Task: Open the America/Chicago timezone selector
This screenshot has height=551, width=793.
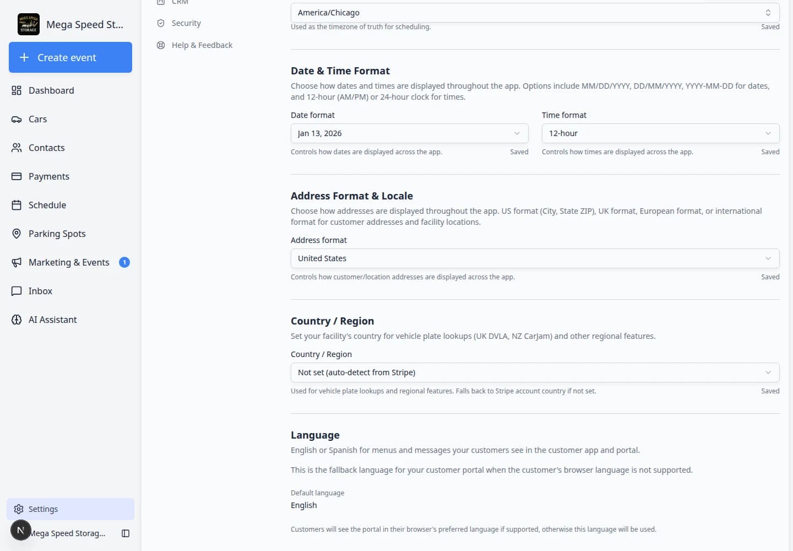Action: (x=535, y=13)
